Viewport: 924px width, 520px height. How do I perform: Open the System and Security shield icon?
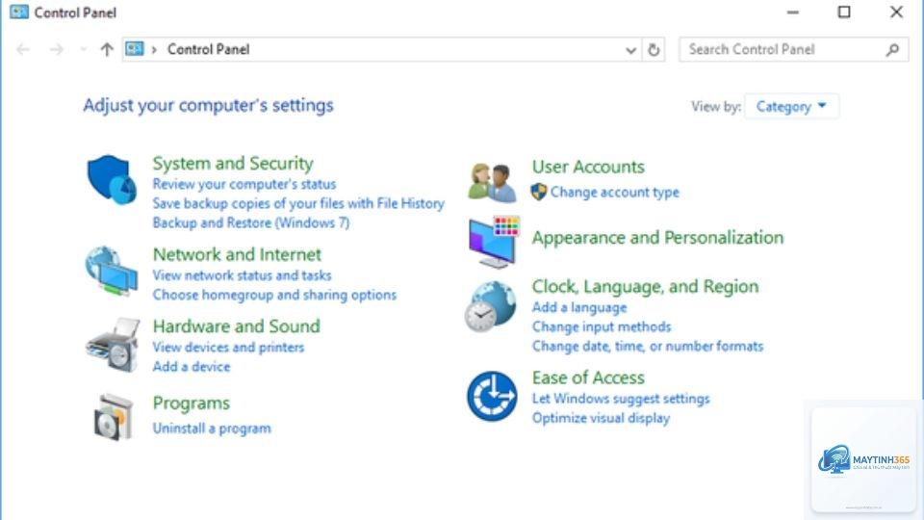[112, 180]
